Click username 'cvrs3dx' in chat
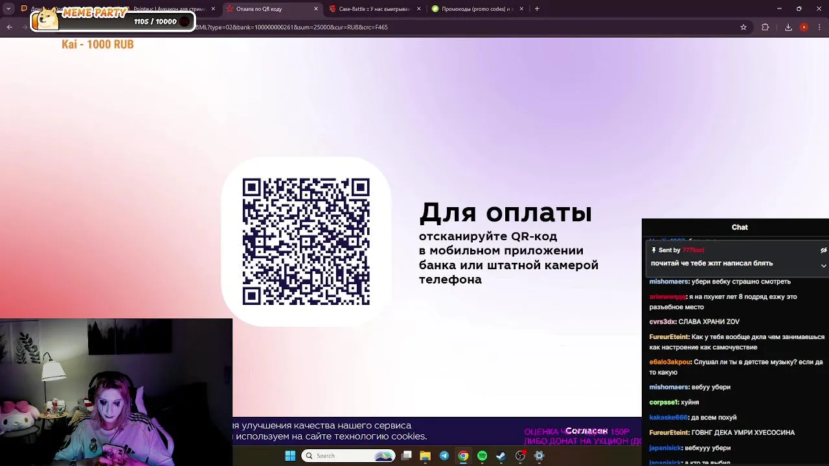The height and width of the screenshot is (466, 829). (x=661, y=322)
